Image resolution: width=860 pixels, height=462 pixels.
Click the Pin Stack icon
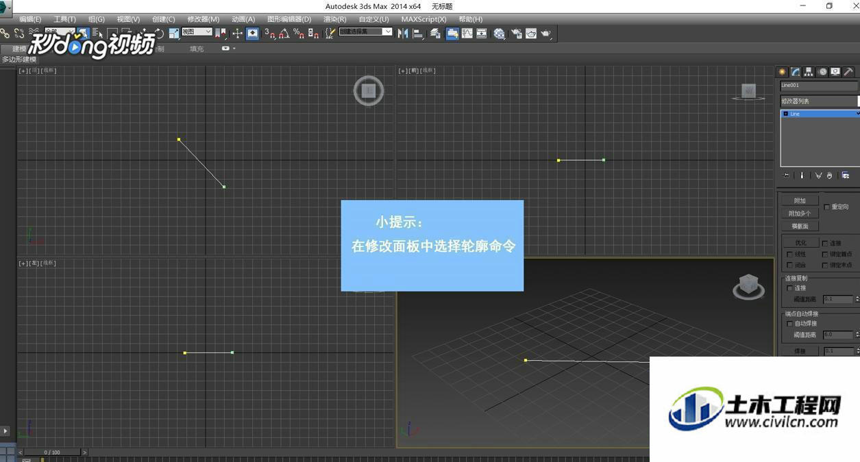tap(786, 175)
